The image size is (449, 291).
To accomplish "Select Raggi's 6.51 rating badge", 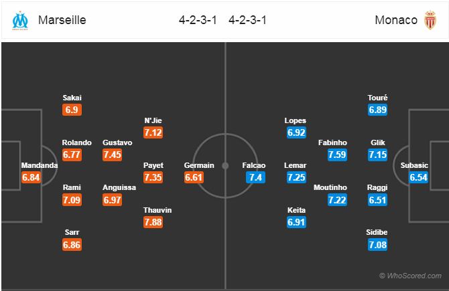I will click(x=378, y=200).
